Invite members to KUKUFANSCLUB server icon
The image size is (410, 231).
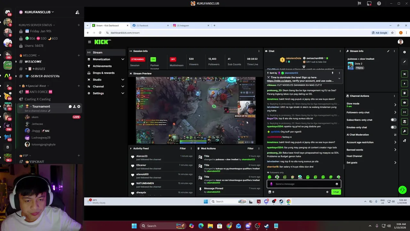click(x=77, y=12)
